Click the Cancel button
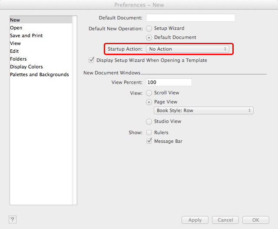This screenshot has height=229, width=278. tap(225, 220)
